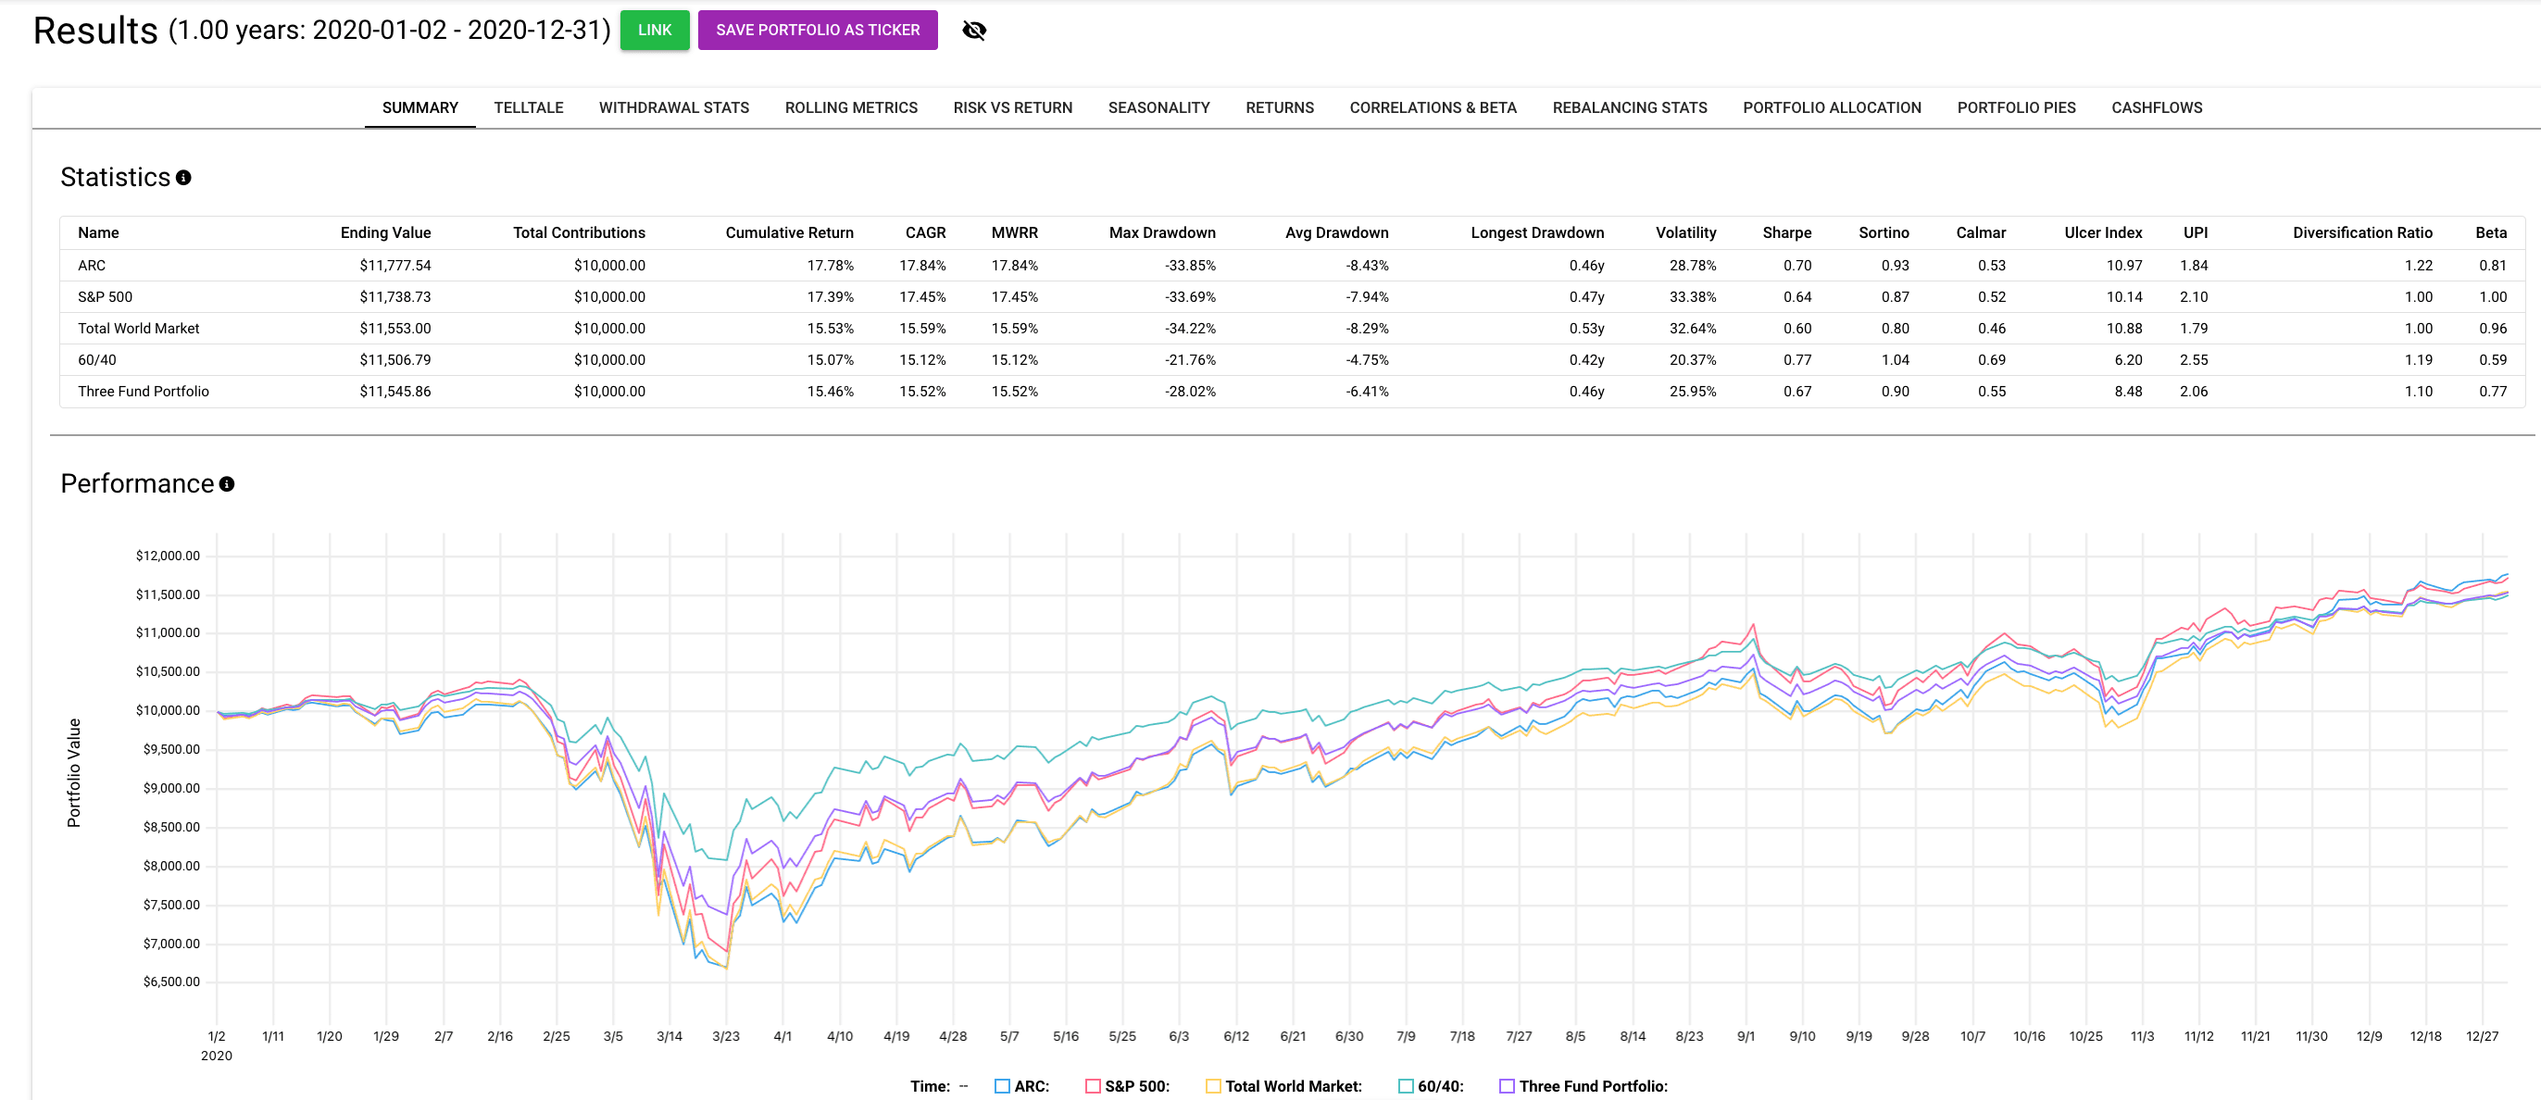Image resolution: width=2541 pixels, height=1100 pixels.
Task: Open the Rolling Metrics tab
Action: click(x=850, y=107)
